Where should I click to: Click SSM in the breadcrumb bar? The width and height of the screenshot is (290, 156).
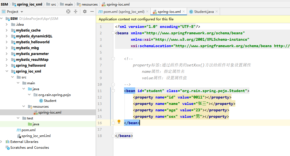tap(4, 4)
